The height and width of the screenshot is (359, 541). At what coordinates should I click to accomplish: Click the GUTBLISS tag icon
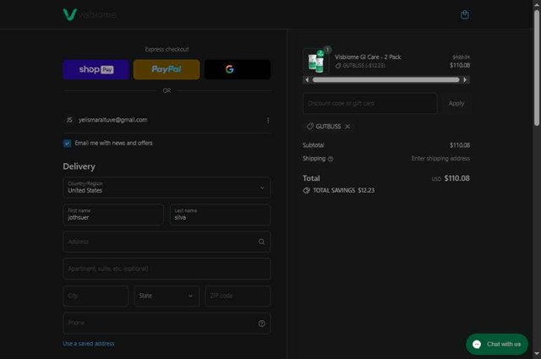click(310, 127)
